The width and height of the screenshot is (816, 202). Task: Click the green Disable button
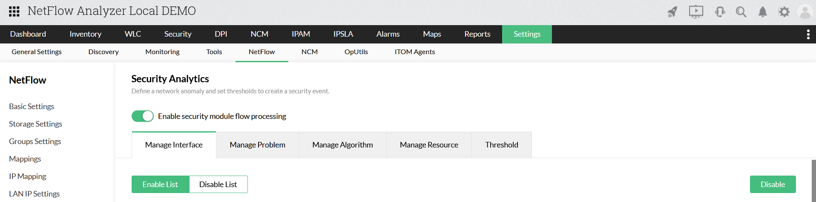tap(773, 185)
